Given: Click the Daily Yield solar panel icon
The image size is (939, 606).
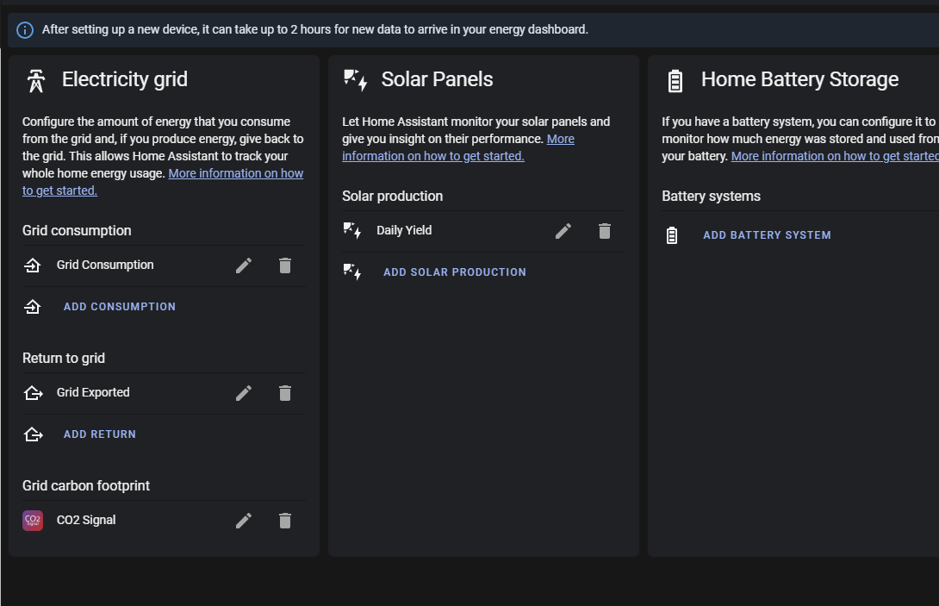Looking at the screenshot, I should coord(353,230).
